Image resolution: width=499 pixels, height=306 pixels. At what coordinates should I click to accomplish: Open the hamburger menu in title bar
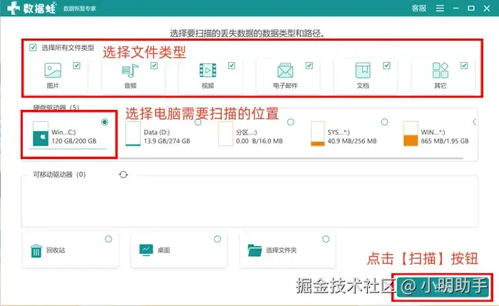click(x=440, y=8)
